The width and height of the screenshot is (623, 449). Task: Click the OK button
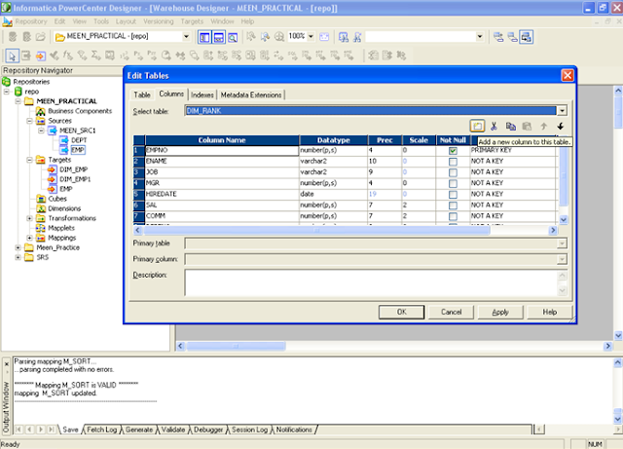click(x=401, y=312)
